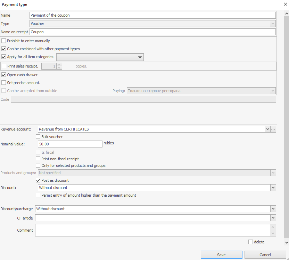
Task: Click the Cancel button
Action: click(x=265, y=255)
